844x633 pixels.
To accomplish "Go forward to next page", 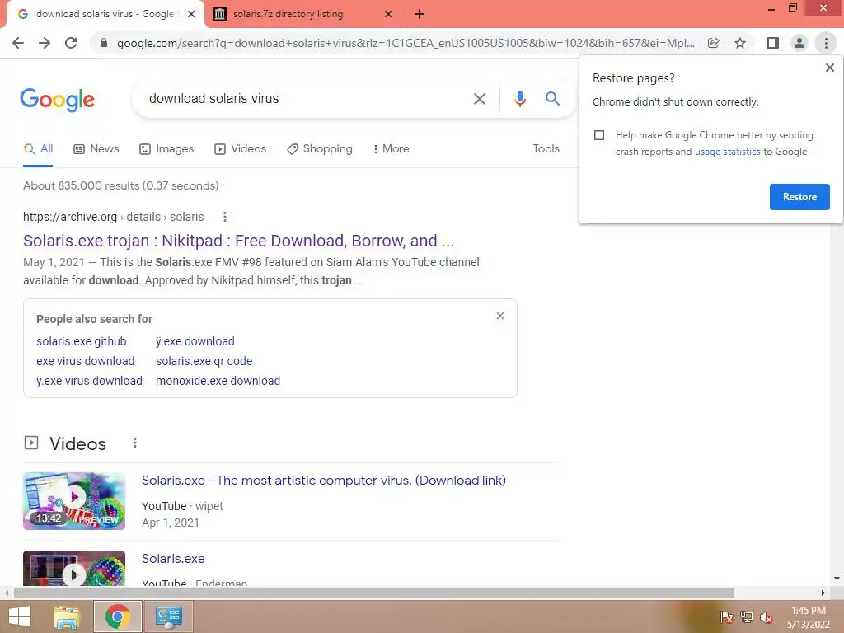I will (45, 43).
